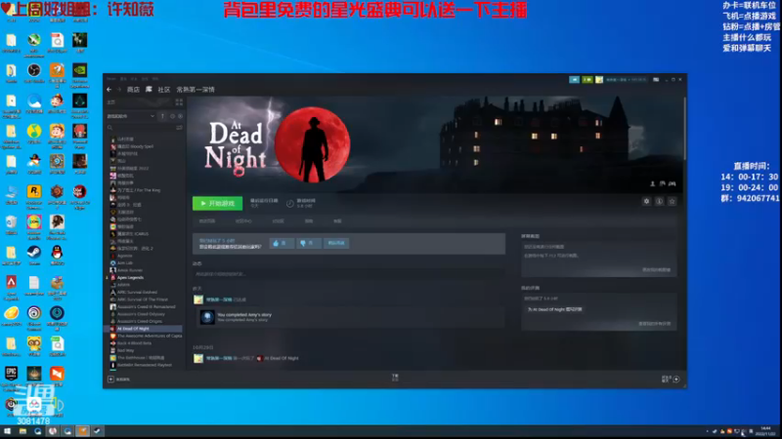Click the green 开始游戏 play button
Viewport: 782px width, 439px height.
point(217,203)
